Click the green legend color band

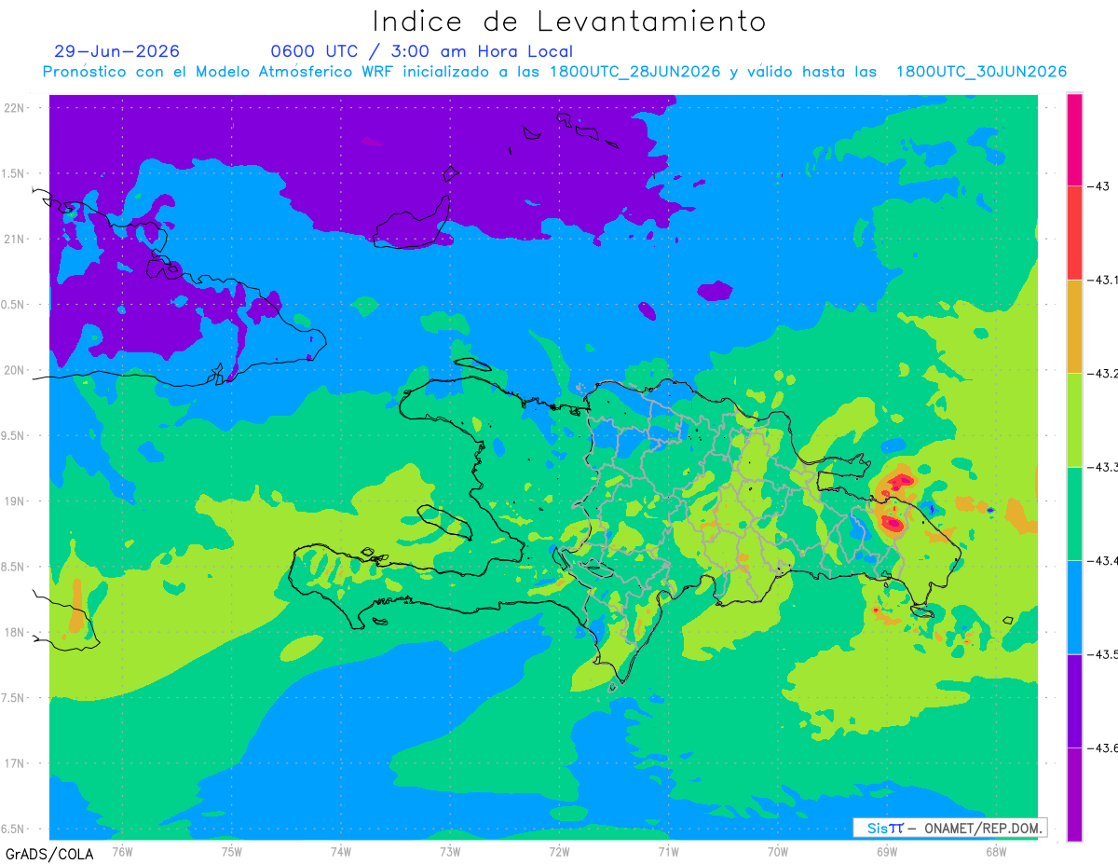(x=1074, y=514)
